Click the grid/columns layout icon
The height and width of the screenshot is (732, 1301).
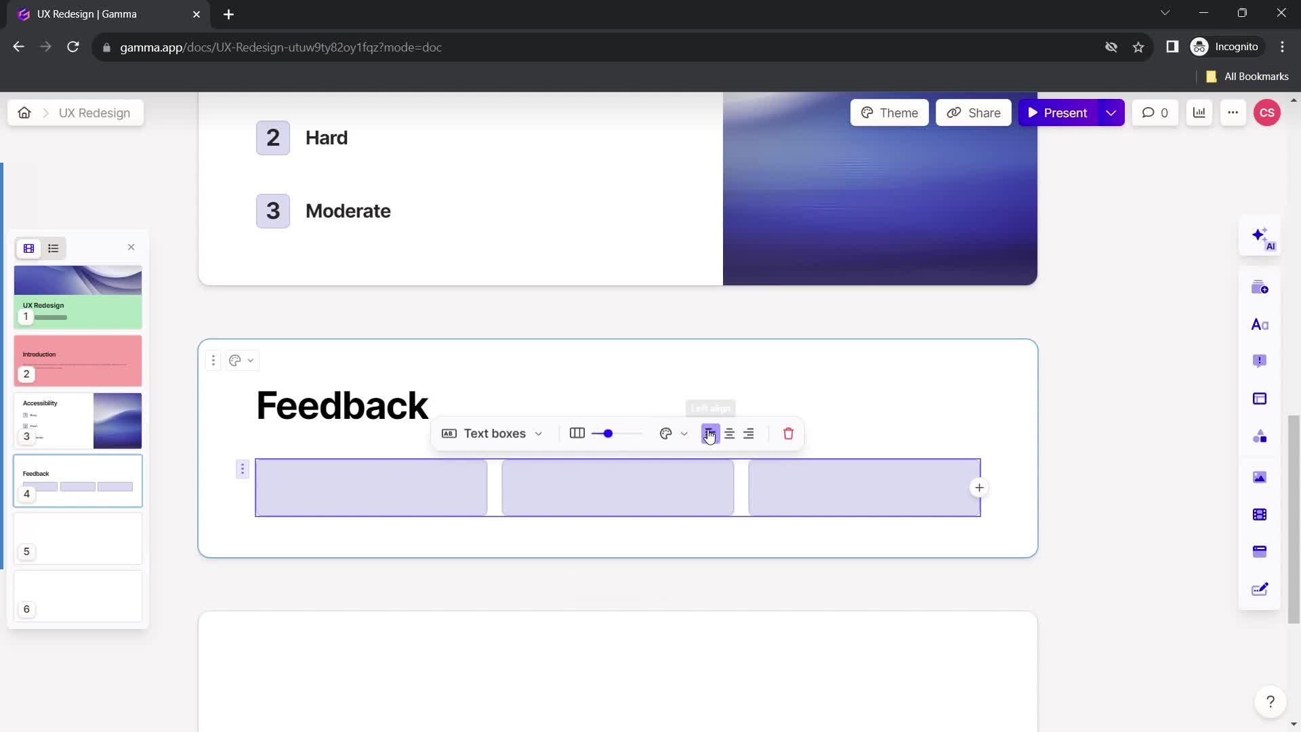click(577, 434)
